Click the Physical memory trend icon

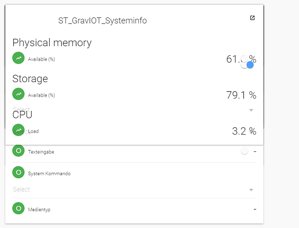[18, 58]
